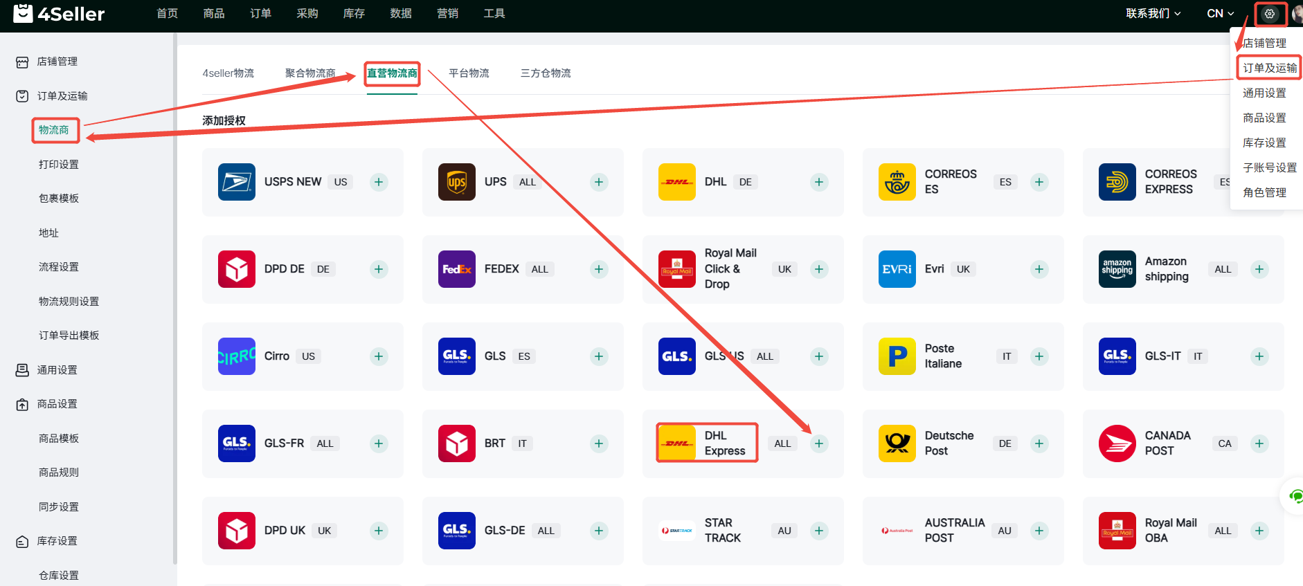The width and height of the screenshot is (1303, 586).
Task: Open 流程设置 sidebar entry
Action: (59, 267)
